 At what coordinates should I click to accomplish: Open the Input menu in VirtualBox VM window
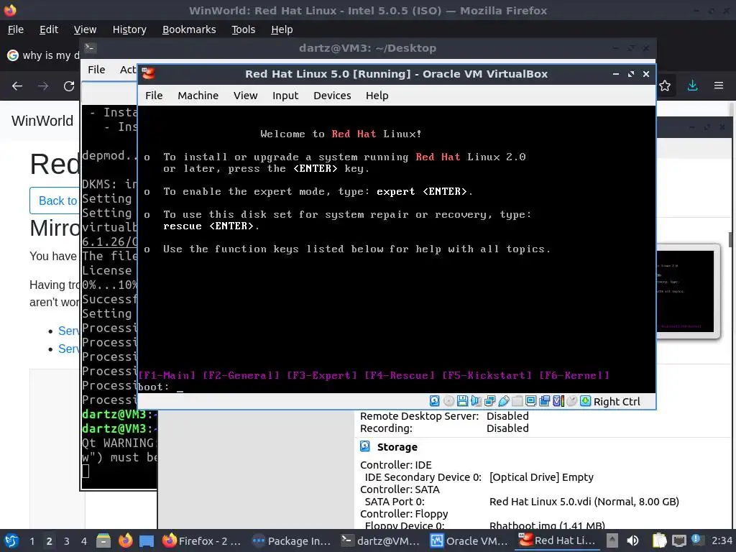(x=285, y=96)
